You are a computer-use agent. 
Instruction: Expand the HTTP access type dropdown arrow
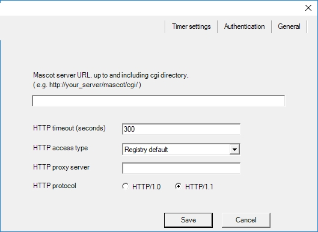tap(234, 150)
